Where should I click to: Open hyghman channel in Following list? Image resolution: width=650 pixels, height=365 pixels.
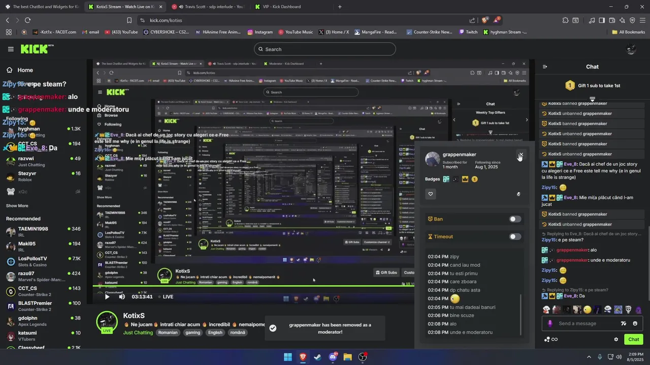43,132
